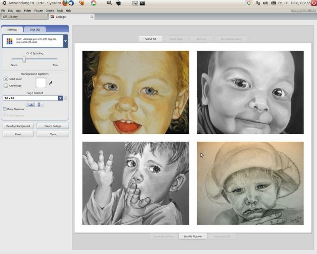Viewport: 317px width, 254px height.
Task: Click the Remove button above the collage
Action: [201, 39]
